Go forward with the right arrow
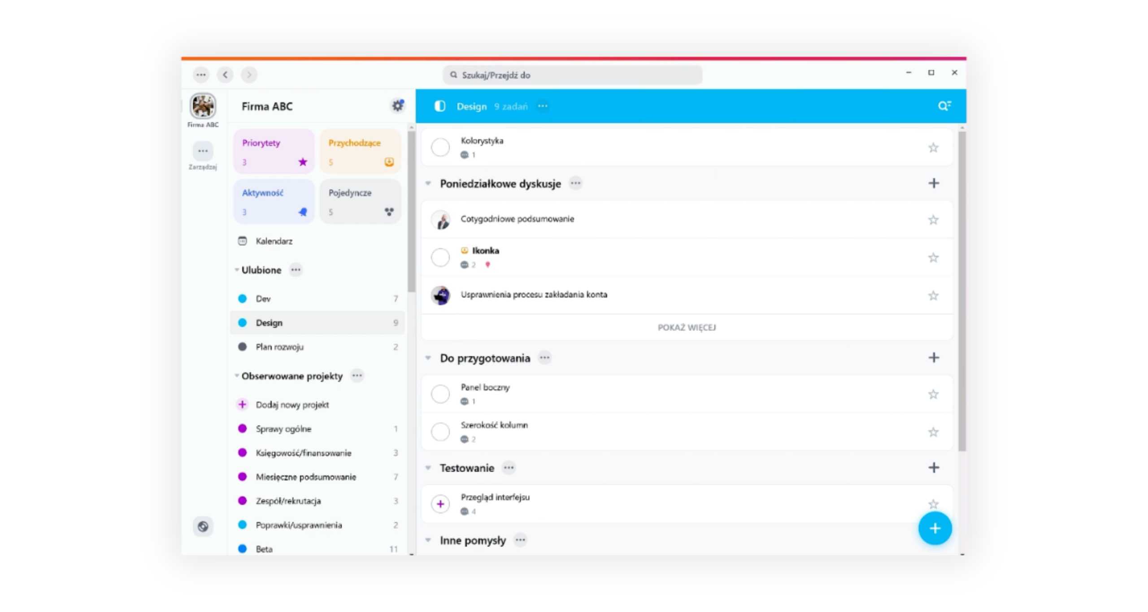This screenshot has height=612, width=1148. [x=249, y=74]
